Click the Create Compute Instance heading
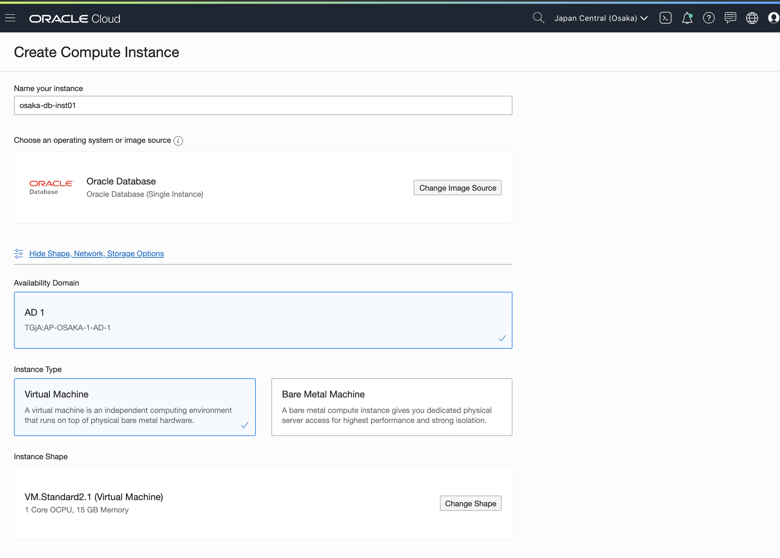Screen dimensions: 780x558 [x=97, y=52]
